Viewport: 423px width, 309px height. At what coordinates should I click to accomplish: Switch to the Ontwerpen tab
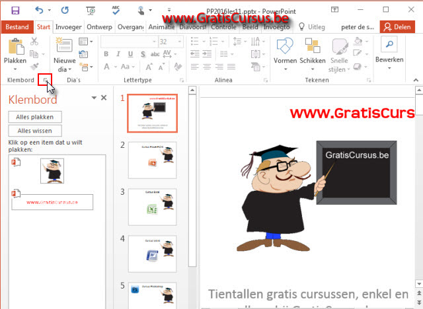coord(99,27)
